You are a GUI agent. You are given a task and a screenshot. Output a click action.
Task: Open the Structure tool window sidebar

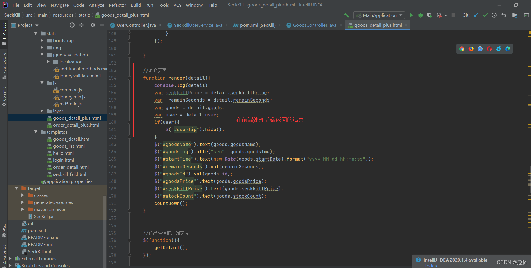[x=4, y=66]
